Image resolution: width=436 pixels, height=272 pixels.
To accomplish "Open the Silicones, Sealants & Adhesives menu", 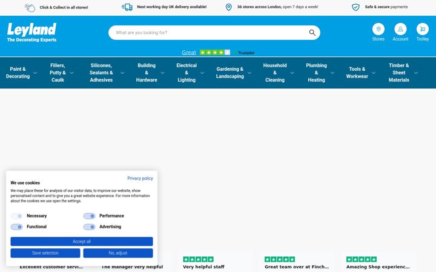I will click(101, 73).
